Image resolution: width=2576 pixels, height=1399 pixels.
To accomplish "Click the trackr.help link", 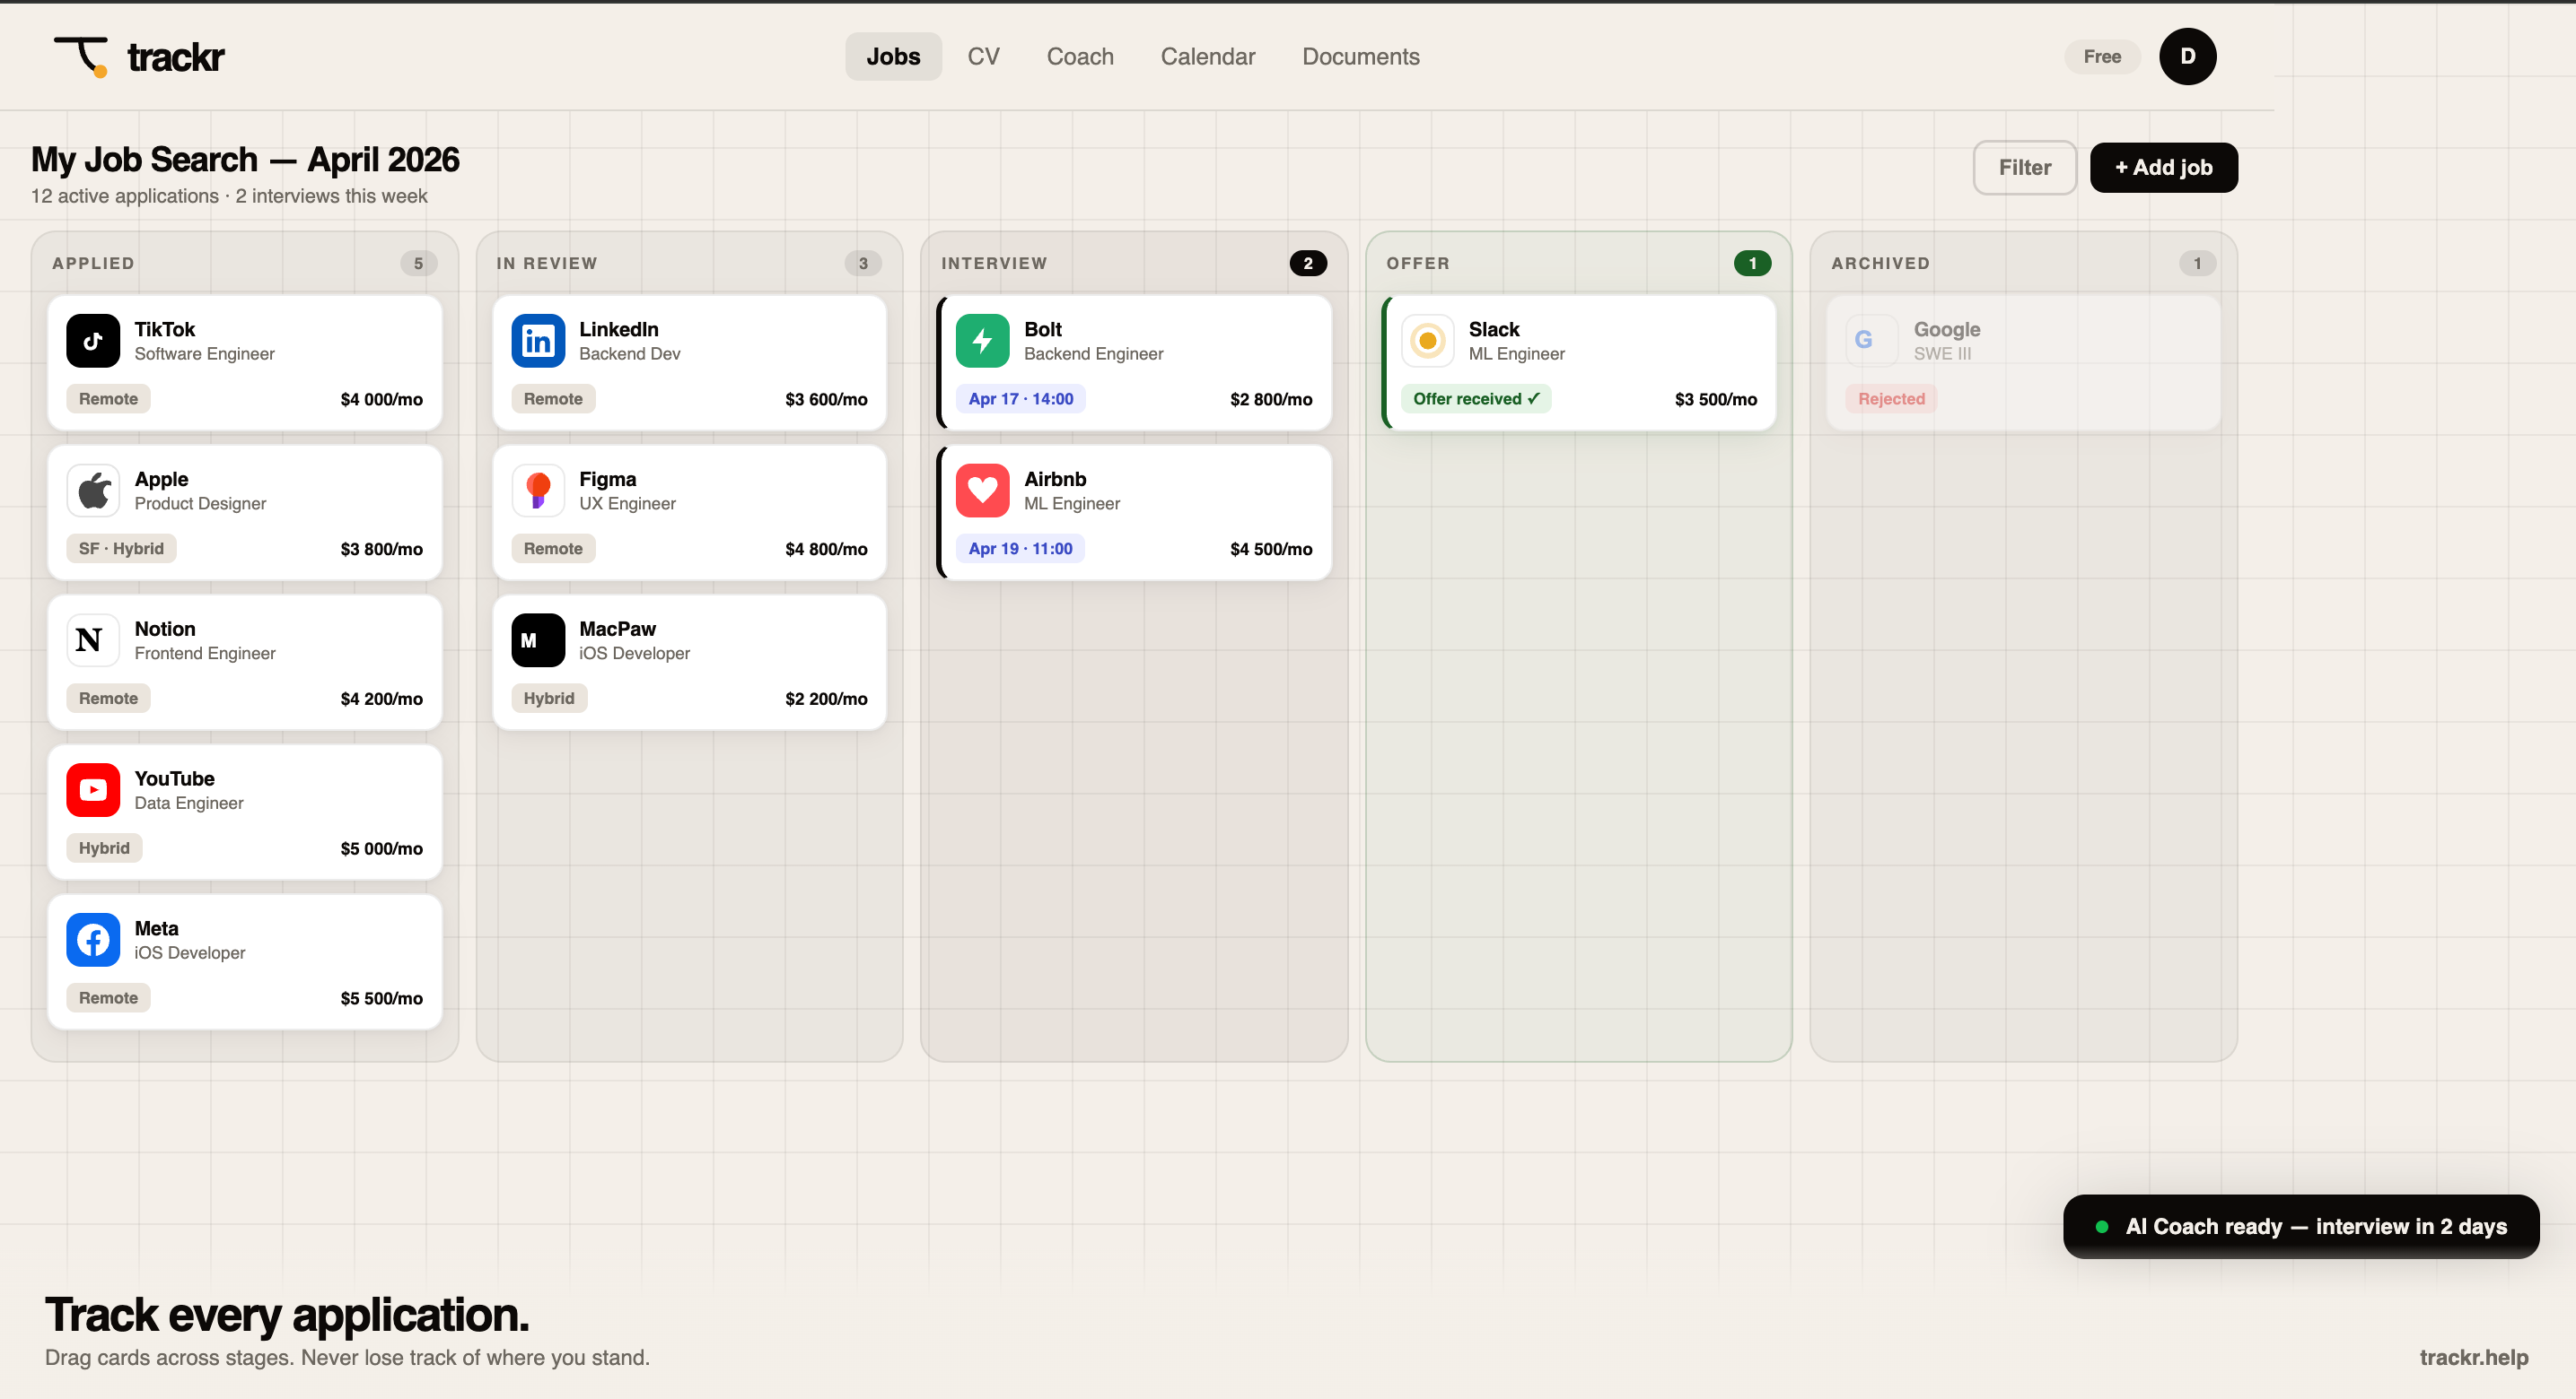I will pyautogui.click(x=2473, y=1357).
